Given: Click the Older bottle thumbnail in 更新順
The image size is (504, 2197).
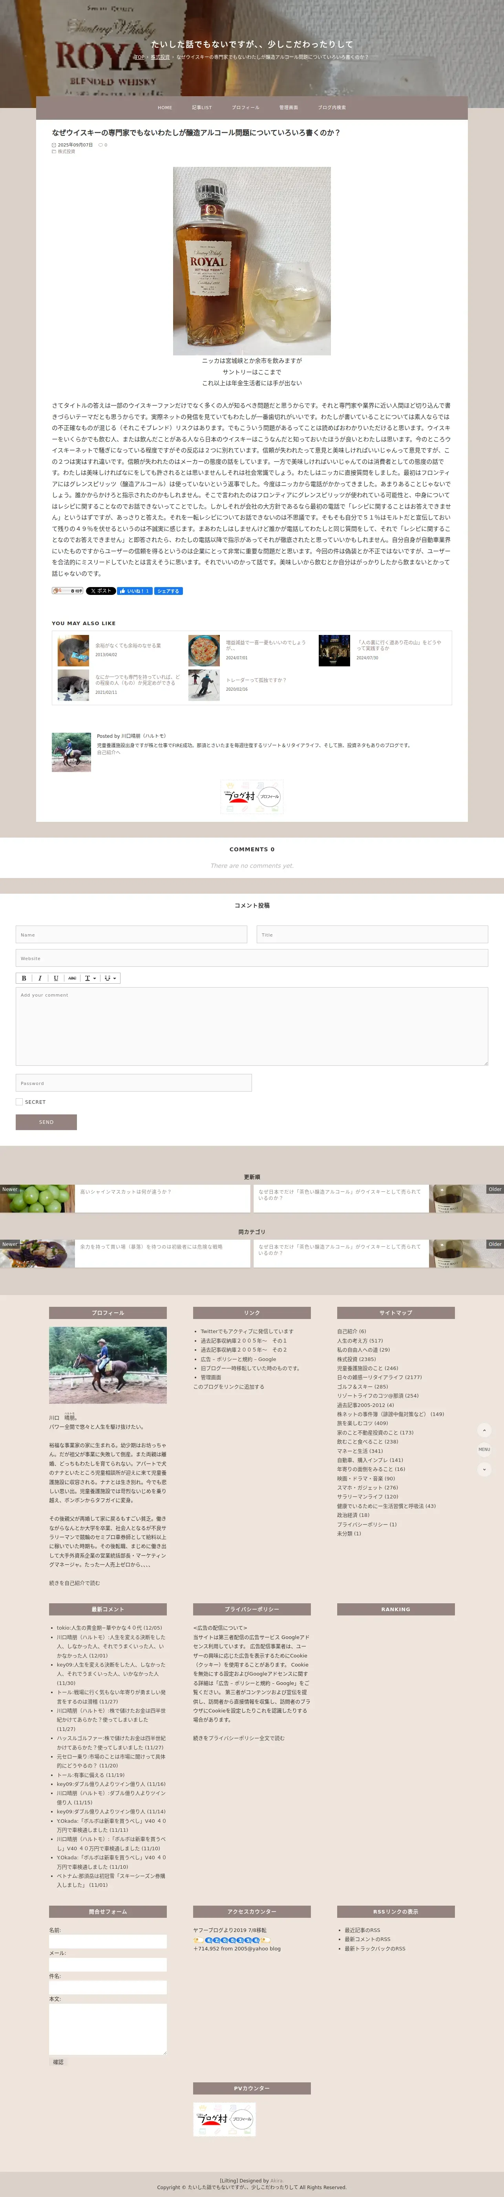Looking at the screenshot, I should (x=466, y=1198).
